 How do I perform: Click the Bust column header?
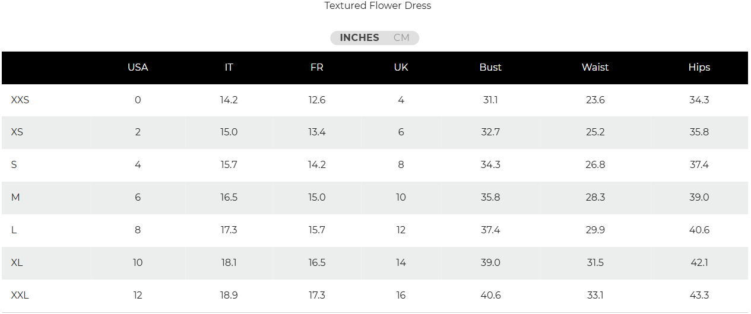coord(490,68)
